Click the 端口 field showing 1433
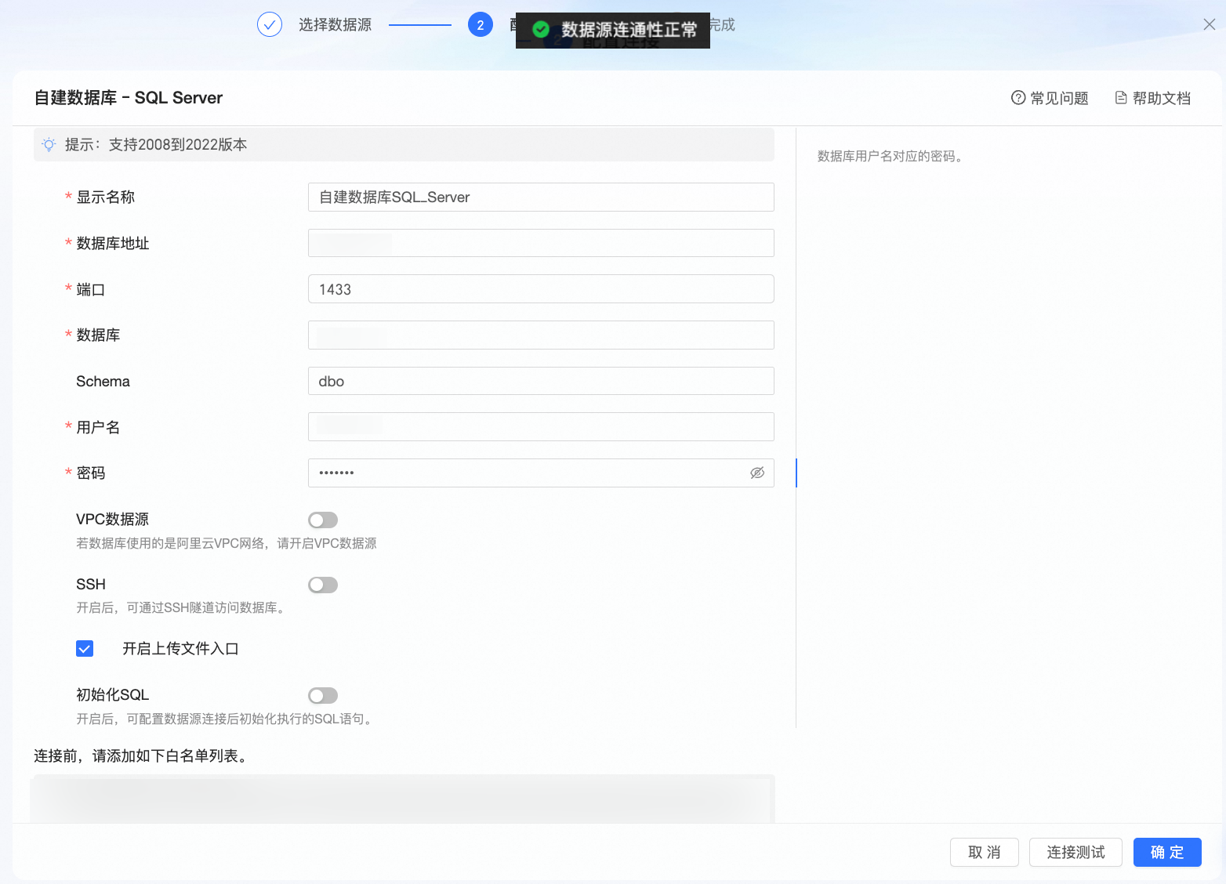 coord(541,289)
